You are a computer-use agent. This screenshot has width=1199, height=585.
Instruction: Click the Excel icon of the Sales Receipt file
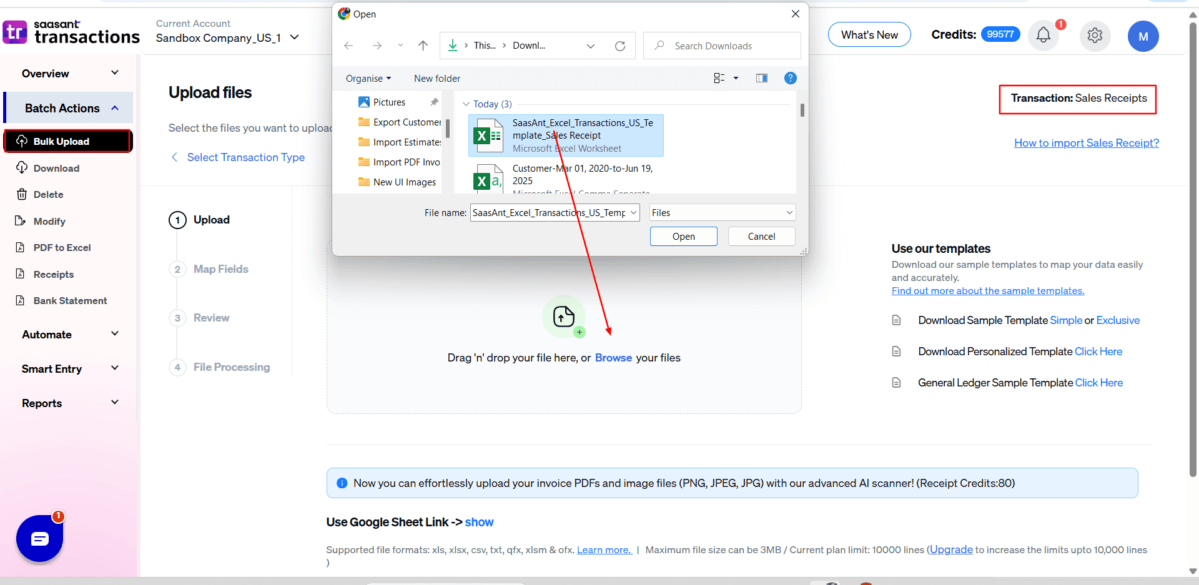[x=488, y=135]
